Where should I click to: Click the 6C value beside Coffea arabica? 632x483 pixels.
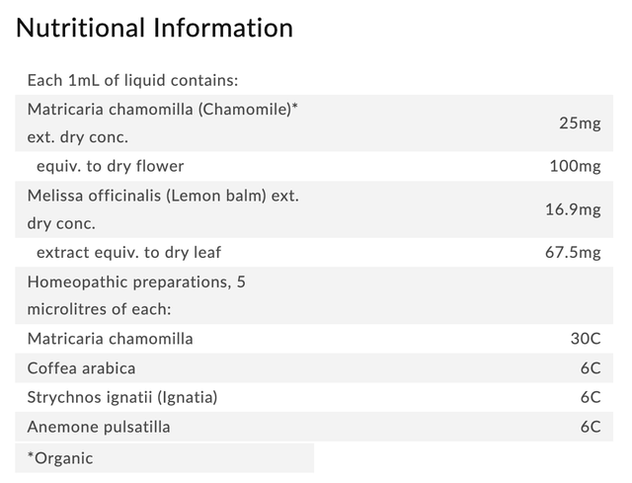coord(591,368)
